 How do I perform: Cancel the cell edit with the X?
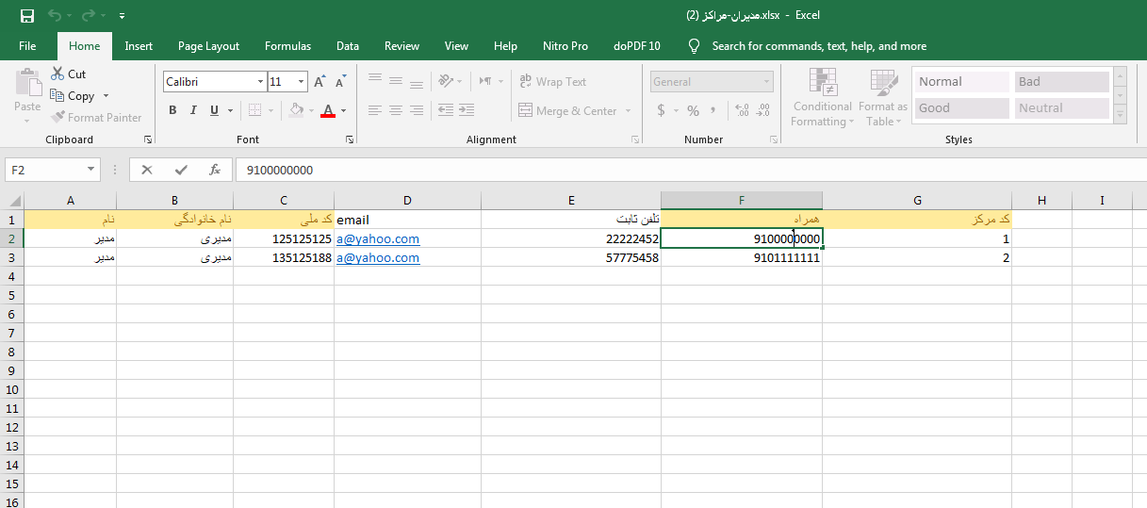(147, 170)
